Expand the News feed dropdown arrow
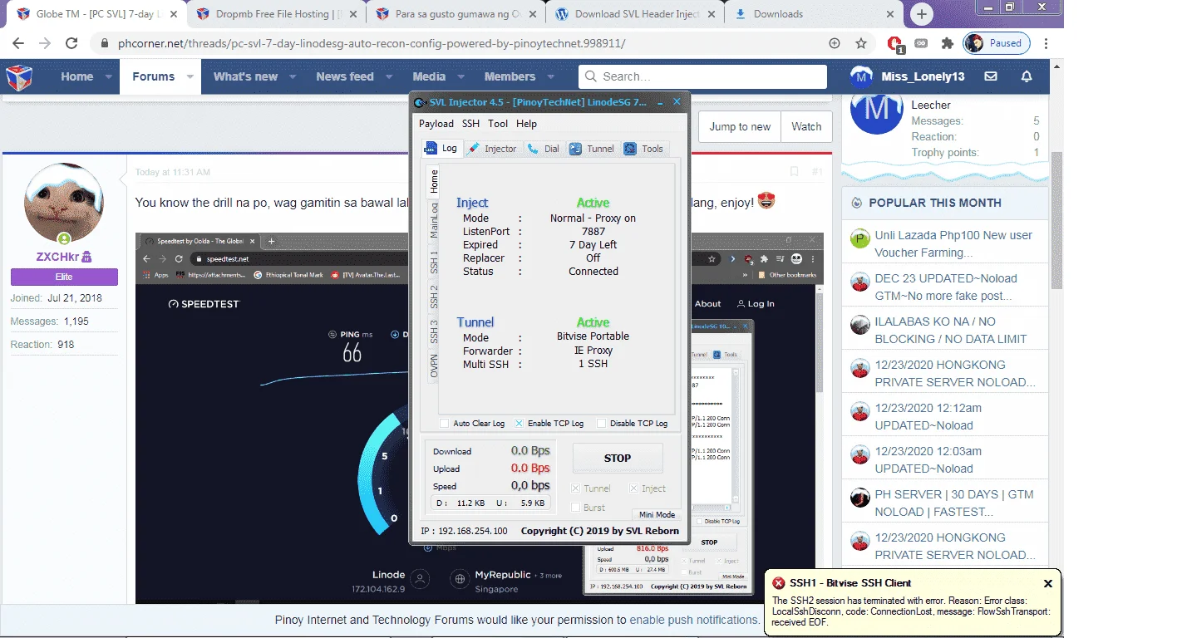This screenshot has width=1177, height=638. pos(388,76)
